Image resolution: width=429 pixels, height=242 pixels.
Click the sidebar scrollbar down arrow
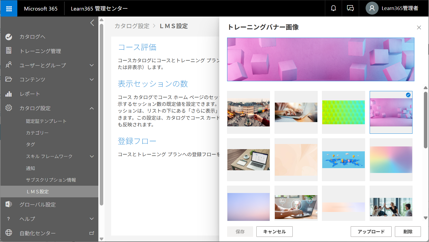click(102, 239)
